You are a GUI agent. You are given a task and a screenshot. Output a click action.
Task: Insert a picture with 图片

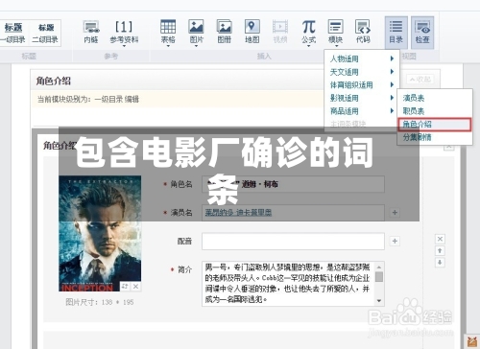196,32
